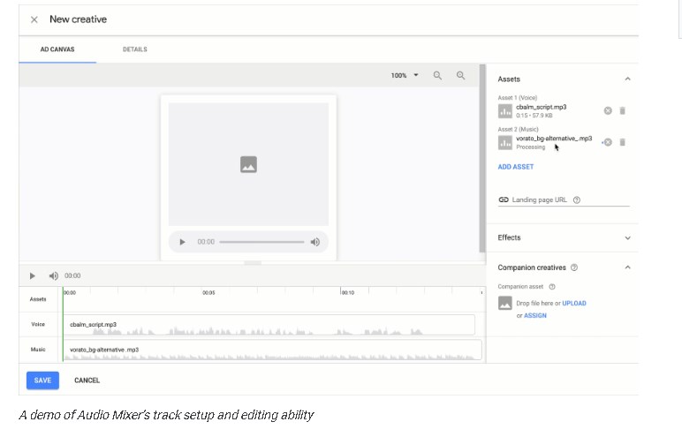682x437 pixels.
Task: Delete the cbalm_script.mp3 asset
Action: 623,110
